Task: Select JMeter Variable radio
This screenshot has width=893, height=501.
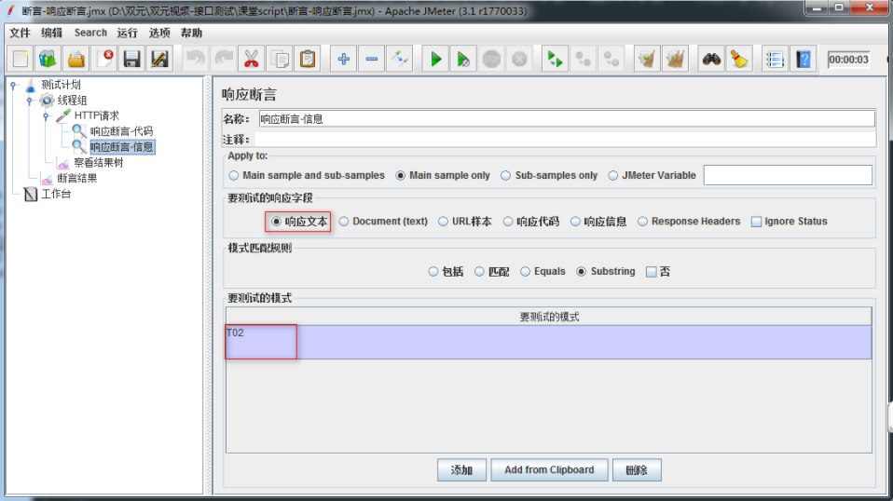Action: click(x=612, y=176)
